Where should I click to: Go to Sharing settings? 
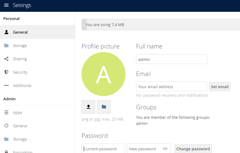point(38,59)
